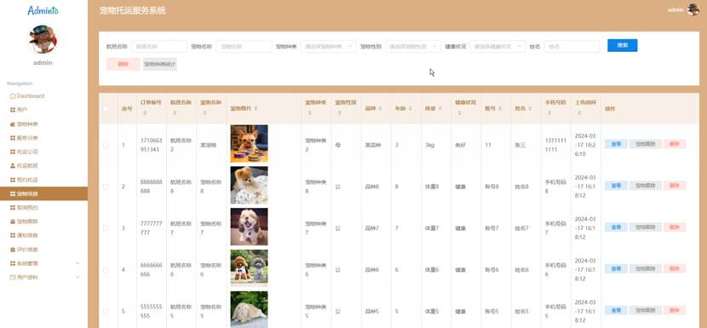Focus the 航班名称 search input

[159, 46]
